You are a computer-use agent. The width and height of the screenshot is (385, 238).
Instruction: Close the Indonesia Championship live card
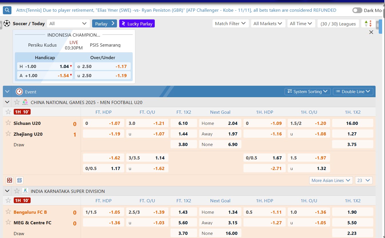coord(371,32)
